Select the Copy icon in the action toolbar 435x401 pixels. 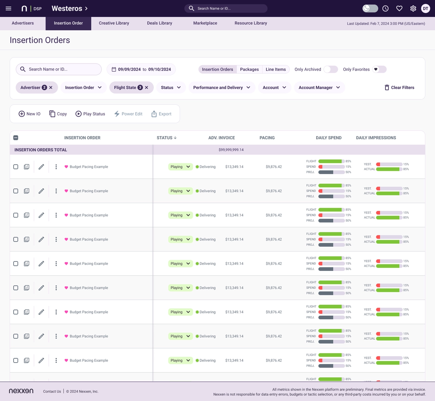[52, 113]
